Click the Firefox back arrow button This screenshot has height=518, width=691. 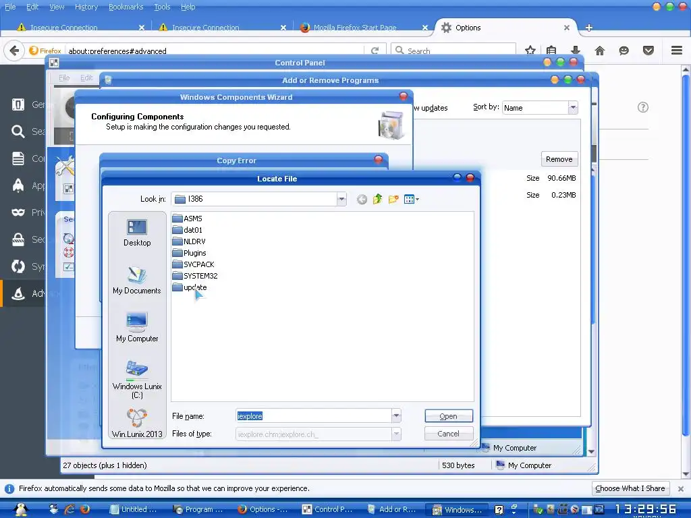pyautogui.click(x=14, y=51)
